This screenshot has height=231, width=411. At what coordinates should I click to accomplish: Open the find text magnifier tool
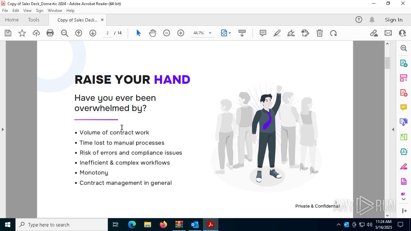(x=65, y=33)
